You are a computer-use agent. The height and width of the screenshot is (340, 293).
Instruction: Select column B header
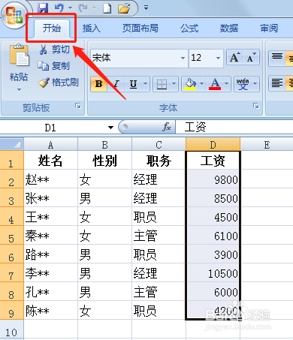point(105,145)
